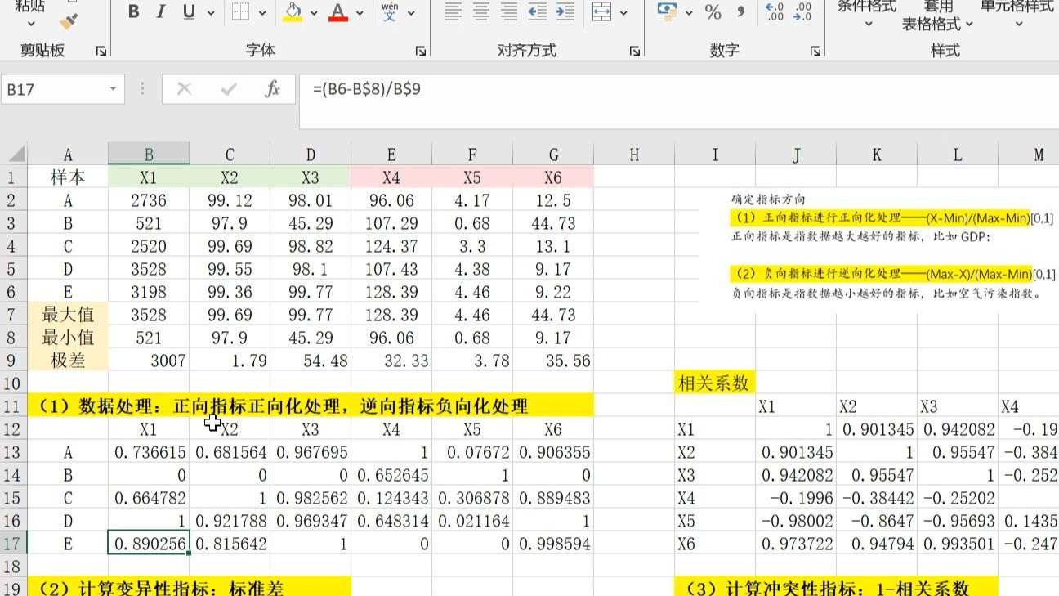Click the 确定指标方向 note text
The height and width of the screenshot is (596, 1059).
point(768,199)
